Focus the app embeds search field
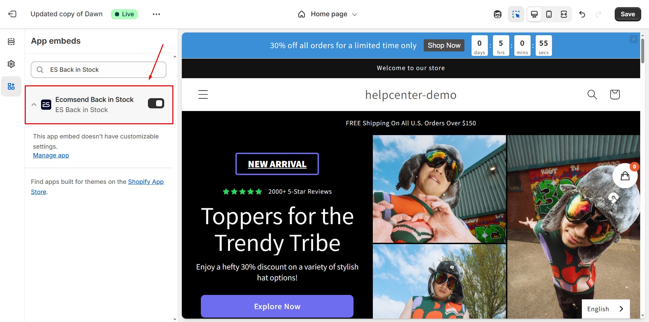This screenshot has height=322, width=649. (98, 70)
